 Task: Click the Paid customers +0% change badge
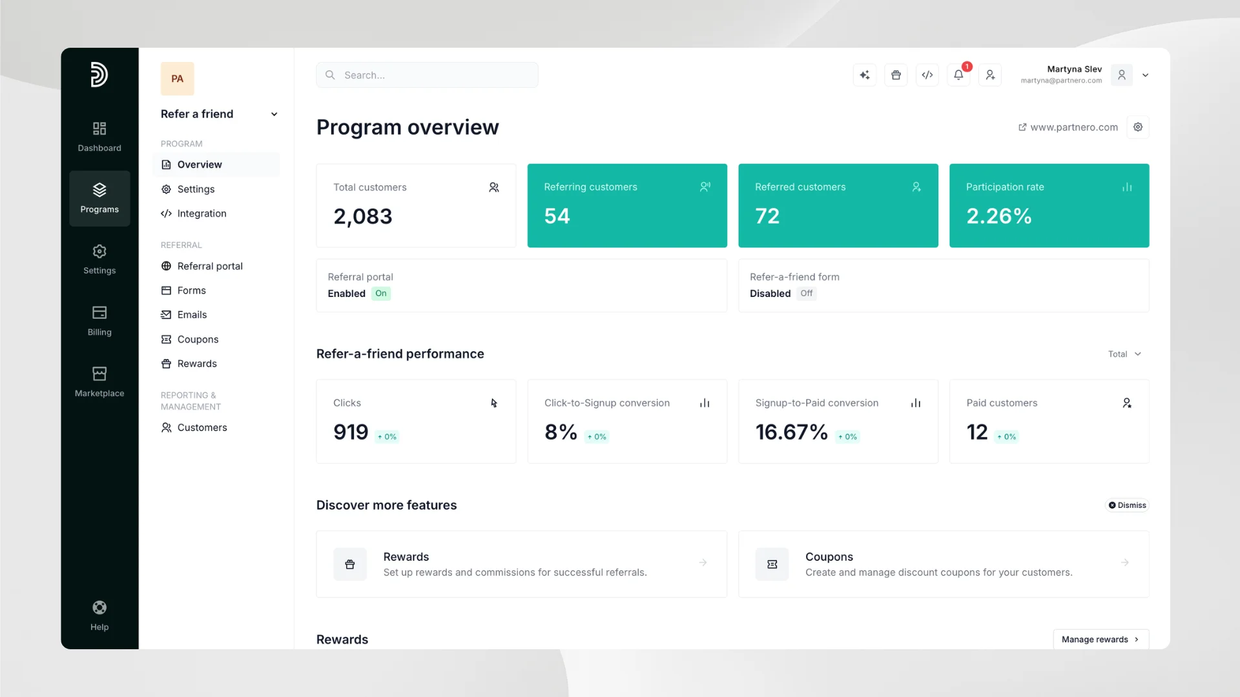[x=1007, y=437]
